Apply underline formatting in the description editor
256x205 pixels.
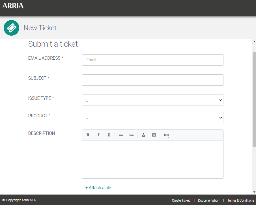[x=109, y=135]
